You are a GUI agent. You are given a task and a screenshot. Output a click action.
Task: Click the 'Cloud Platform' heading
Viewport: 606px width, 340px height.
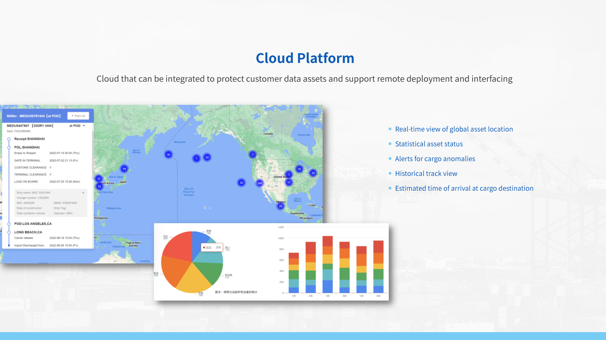[x=305, y=58]
